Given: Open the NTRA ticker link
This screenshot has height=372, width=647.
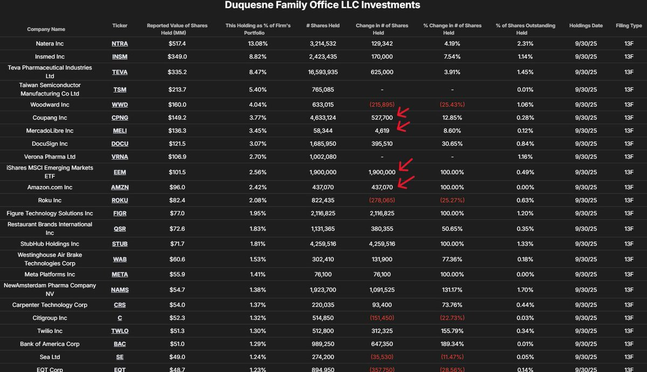Looking at the screenshot, I should point(120,44).
